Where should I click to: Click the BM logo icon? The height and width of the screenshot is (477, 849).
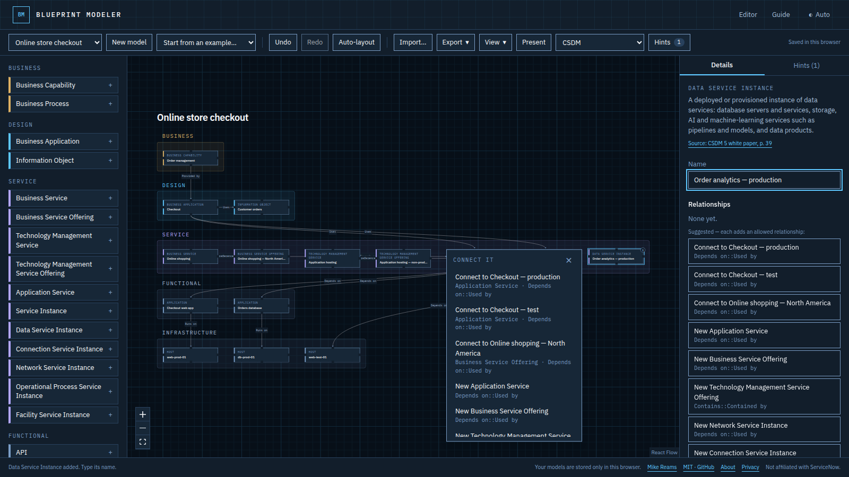21,15
